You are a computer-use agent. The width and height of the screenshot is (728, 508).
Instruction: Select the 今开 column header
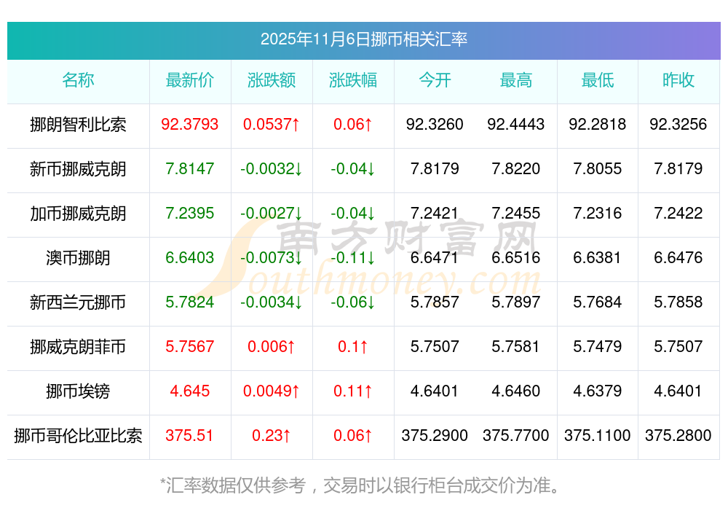pyautogui.click(x=435, y=80)
